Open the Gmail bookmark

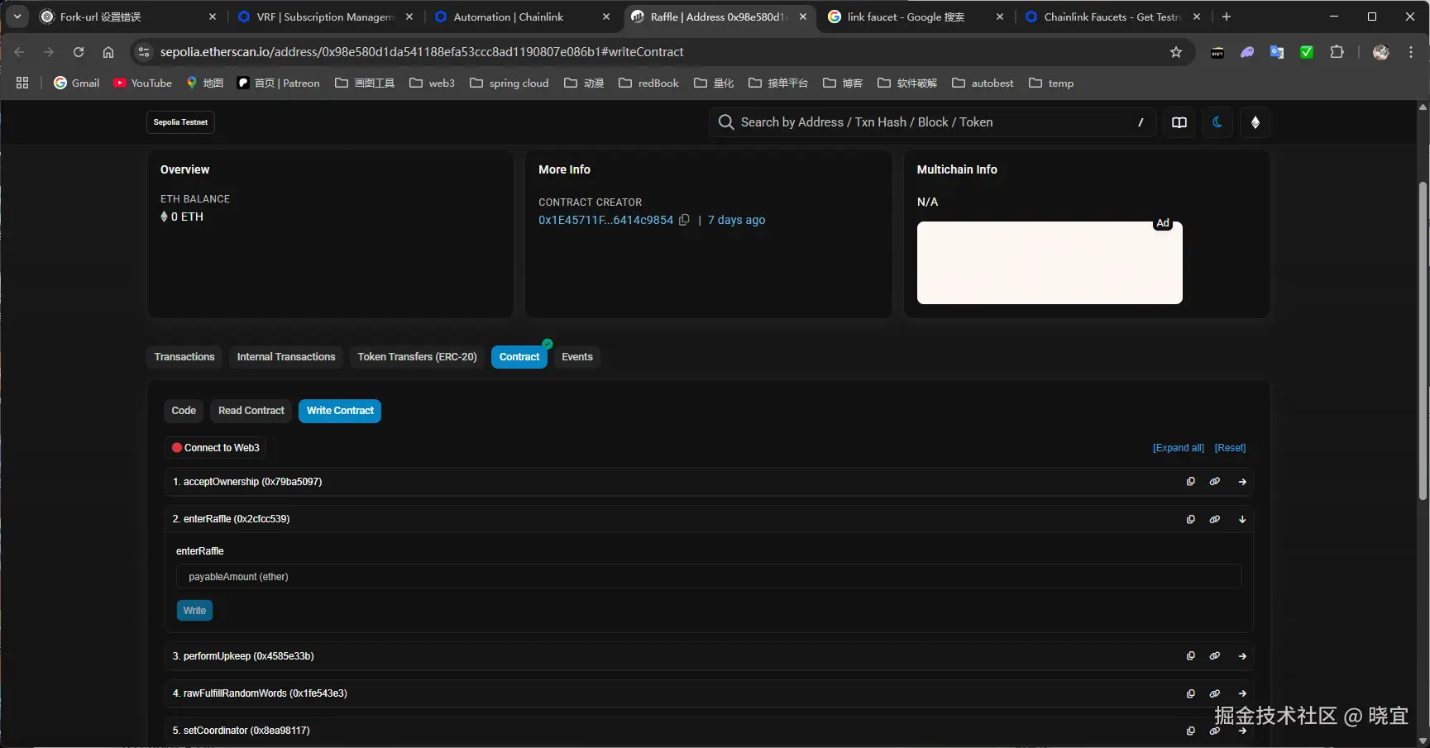77,83
